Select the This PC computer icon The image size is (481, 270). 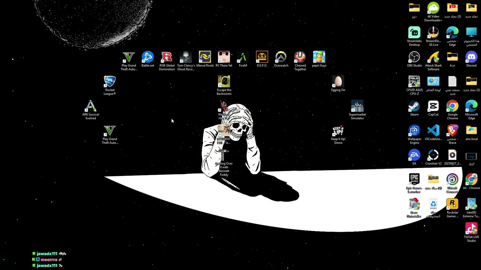471,36
